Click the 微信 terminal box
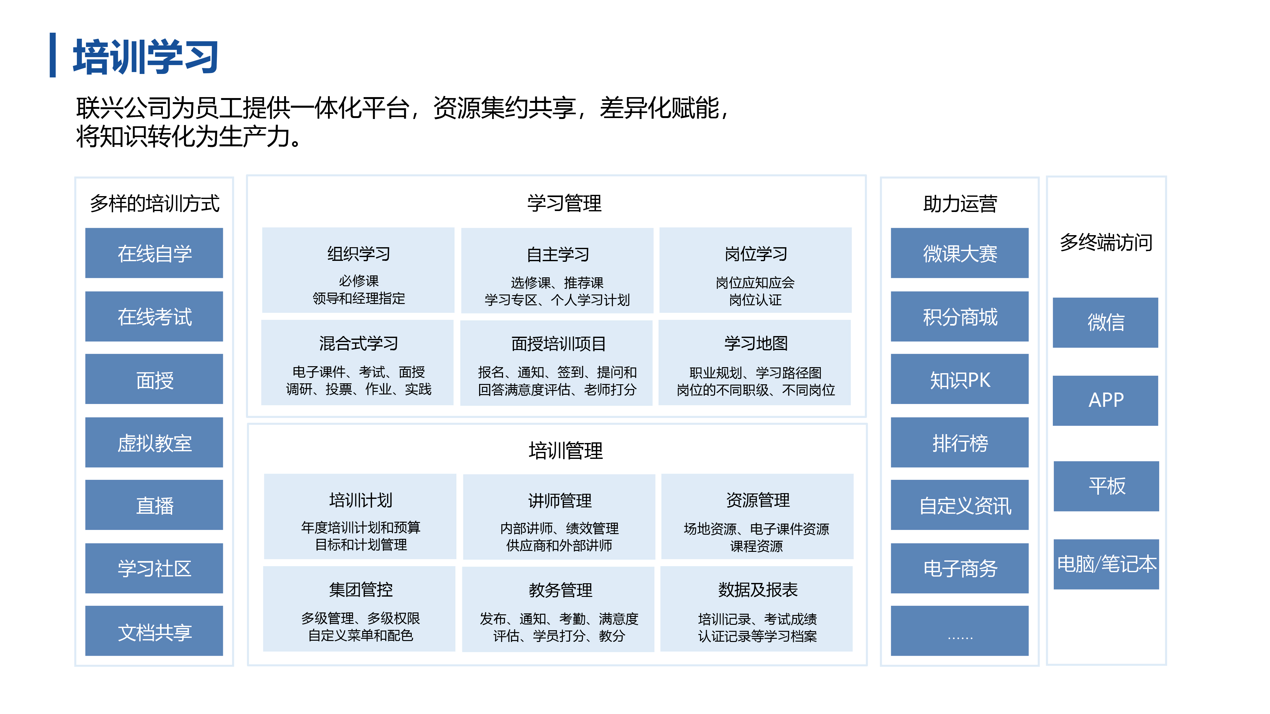This screenshot has width=1270, height=714. 1105,323
